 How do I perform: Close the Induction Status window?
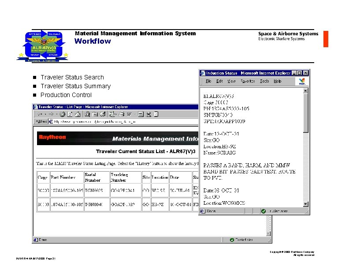(306, 73)
